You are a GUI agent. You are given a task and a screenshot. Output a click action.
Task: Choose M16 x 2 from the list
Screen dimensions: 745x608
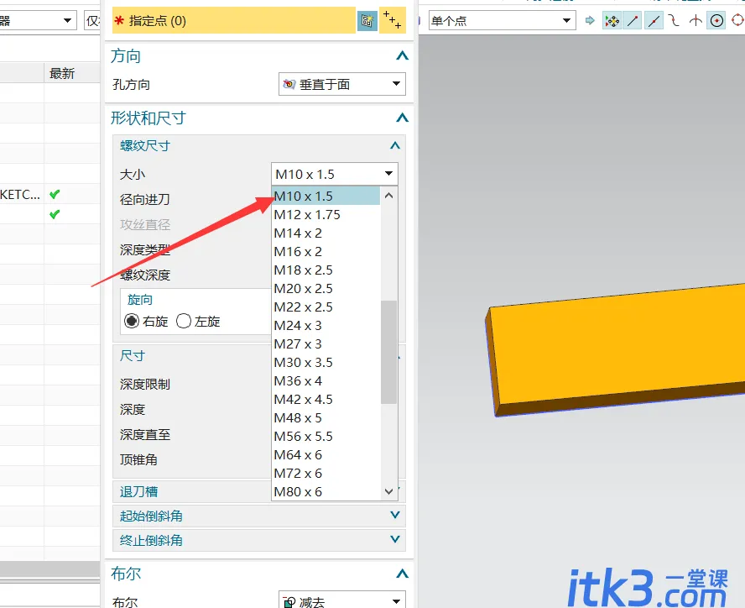click(x=326, y=251)
